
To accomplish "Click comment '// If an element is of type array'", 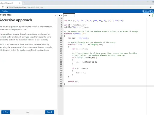I will (x=105, y=53).
